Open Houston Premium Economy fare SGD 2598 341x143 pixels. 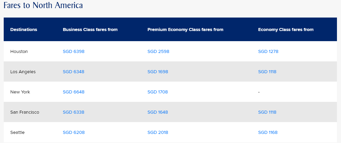click(x=158, y=52)
